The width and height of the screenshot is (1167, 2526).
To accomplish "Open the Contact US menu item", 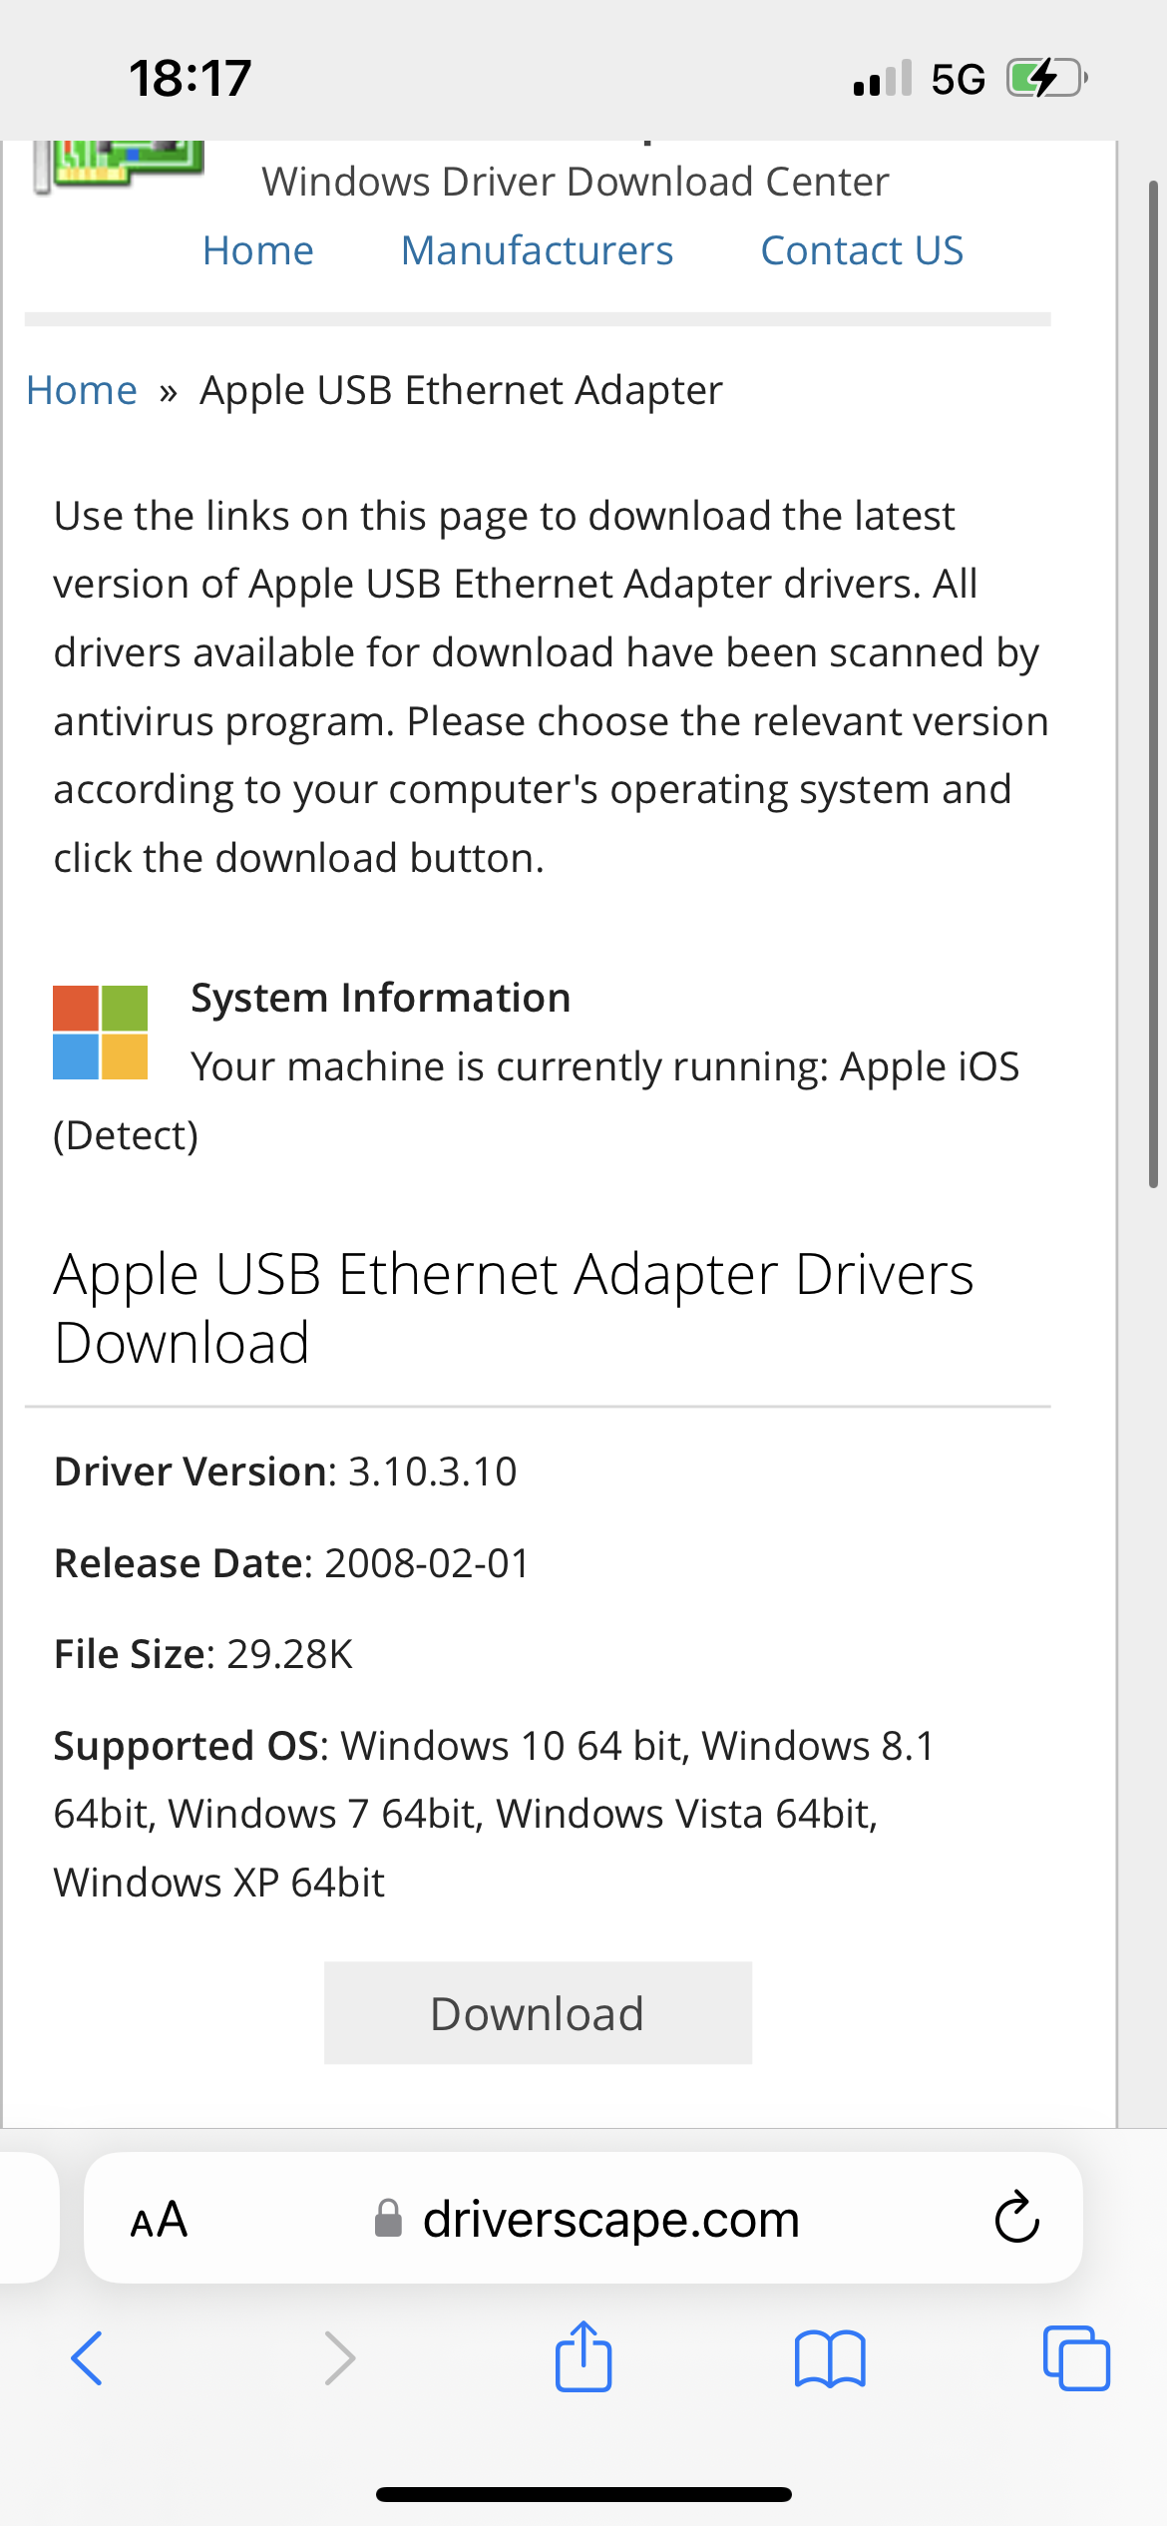I will [x=862, y=250].
